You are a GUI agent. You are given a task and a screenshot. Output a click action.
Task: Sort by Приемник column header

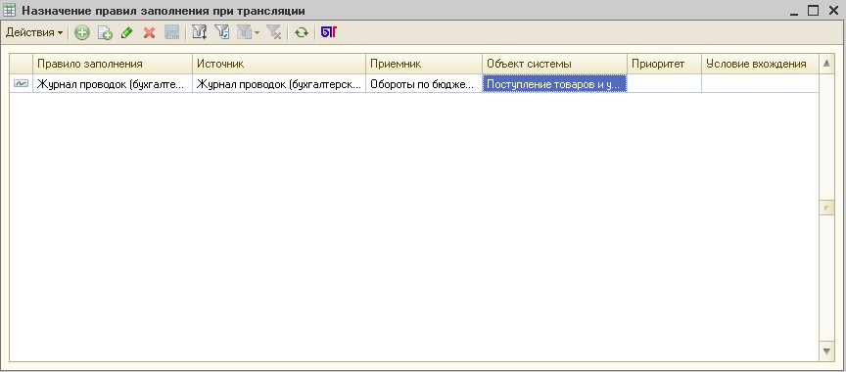coord(424,64)
